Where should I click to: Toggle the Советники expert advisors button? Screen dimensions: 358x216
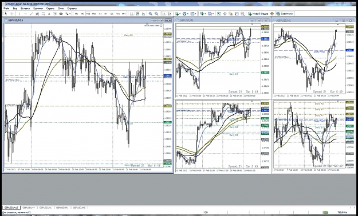[285, 14]
